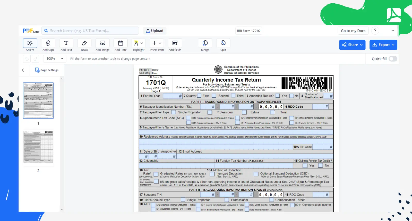Screen dimensions: 412x221
Task: Insert a date with Add Date
Action: tap(121, 43)
